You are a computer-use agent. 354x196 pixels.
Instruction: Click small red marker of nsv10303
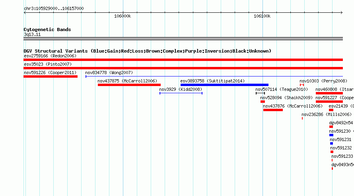coord(302,85)
